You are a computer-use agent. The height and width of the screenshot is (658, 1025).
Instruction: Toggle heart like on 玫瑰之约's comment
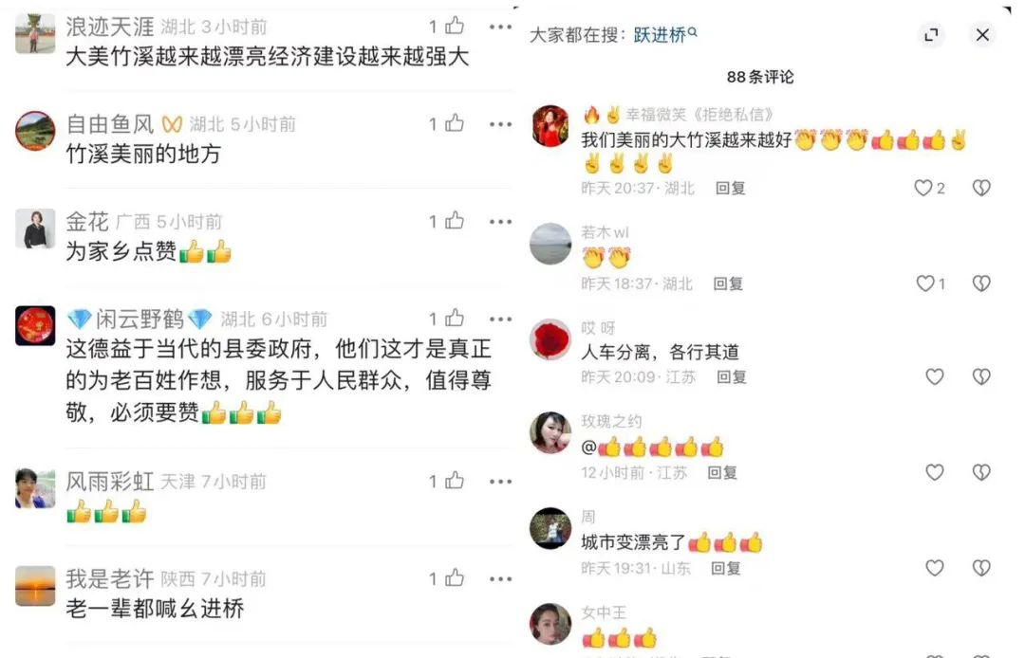(x=934, y=472)
